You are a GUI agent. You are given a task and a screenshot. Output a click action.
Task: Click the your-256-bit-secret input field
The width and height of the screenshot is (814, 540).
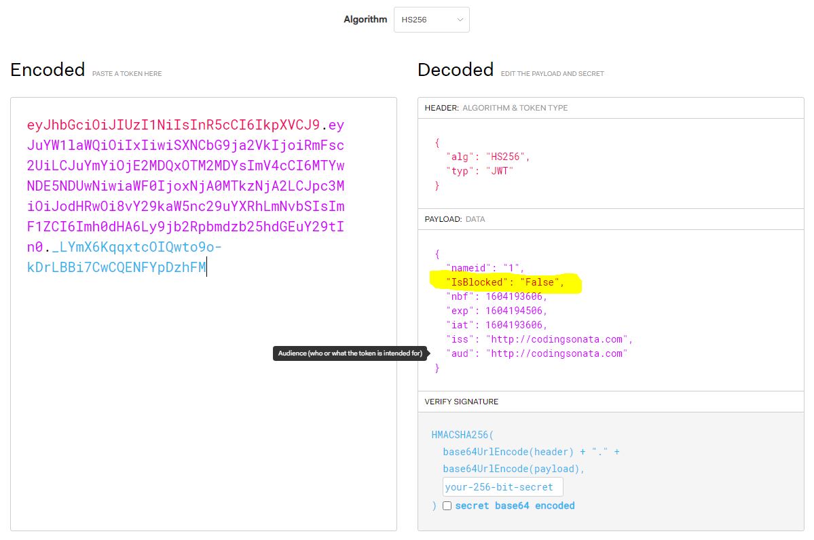502,486
